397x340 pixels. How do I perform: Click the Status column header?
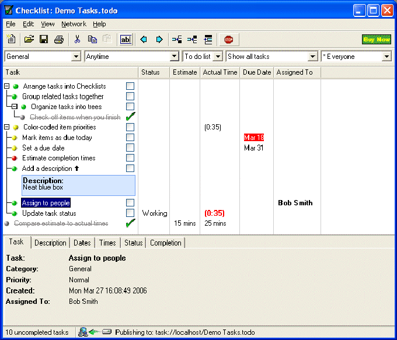click(x=154, y=72)
